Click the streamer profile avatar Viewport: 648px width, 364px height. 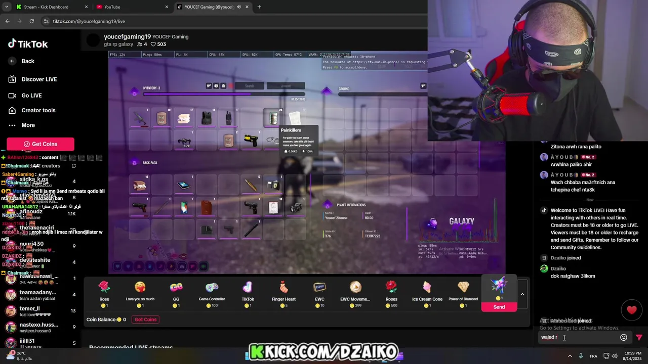click(94, 40)
